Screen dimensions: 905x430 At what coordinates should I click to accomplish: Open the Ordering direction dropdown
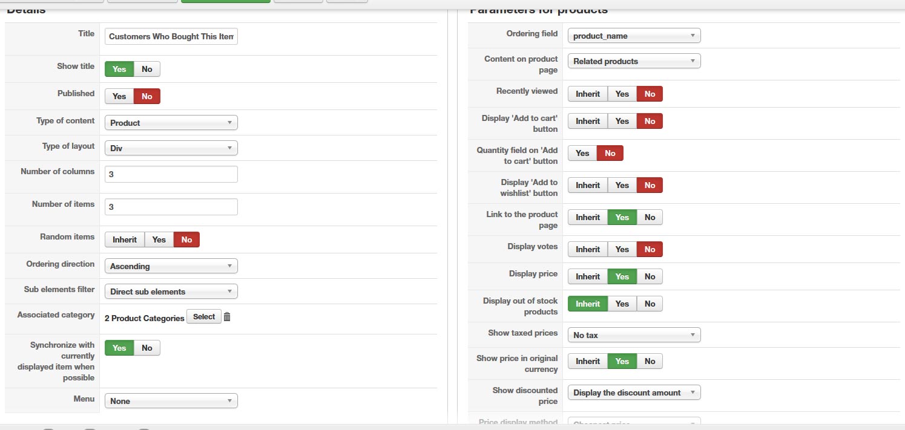(x=171, y=266)
